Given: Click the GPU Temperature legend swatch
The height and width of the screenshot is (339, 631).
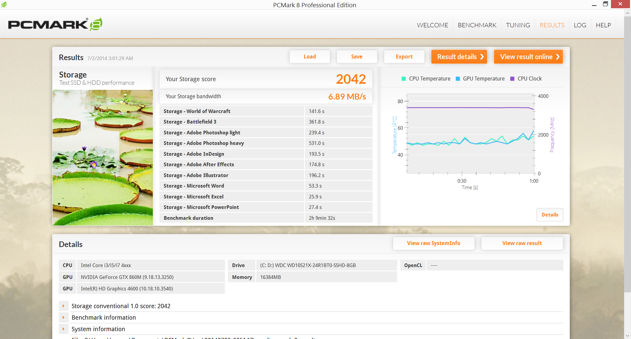Looking at the screenshot, I should pyautogui.click(x=458, y=79).
